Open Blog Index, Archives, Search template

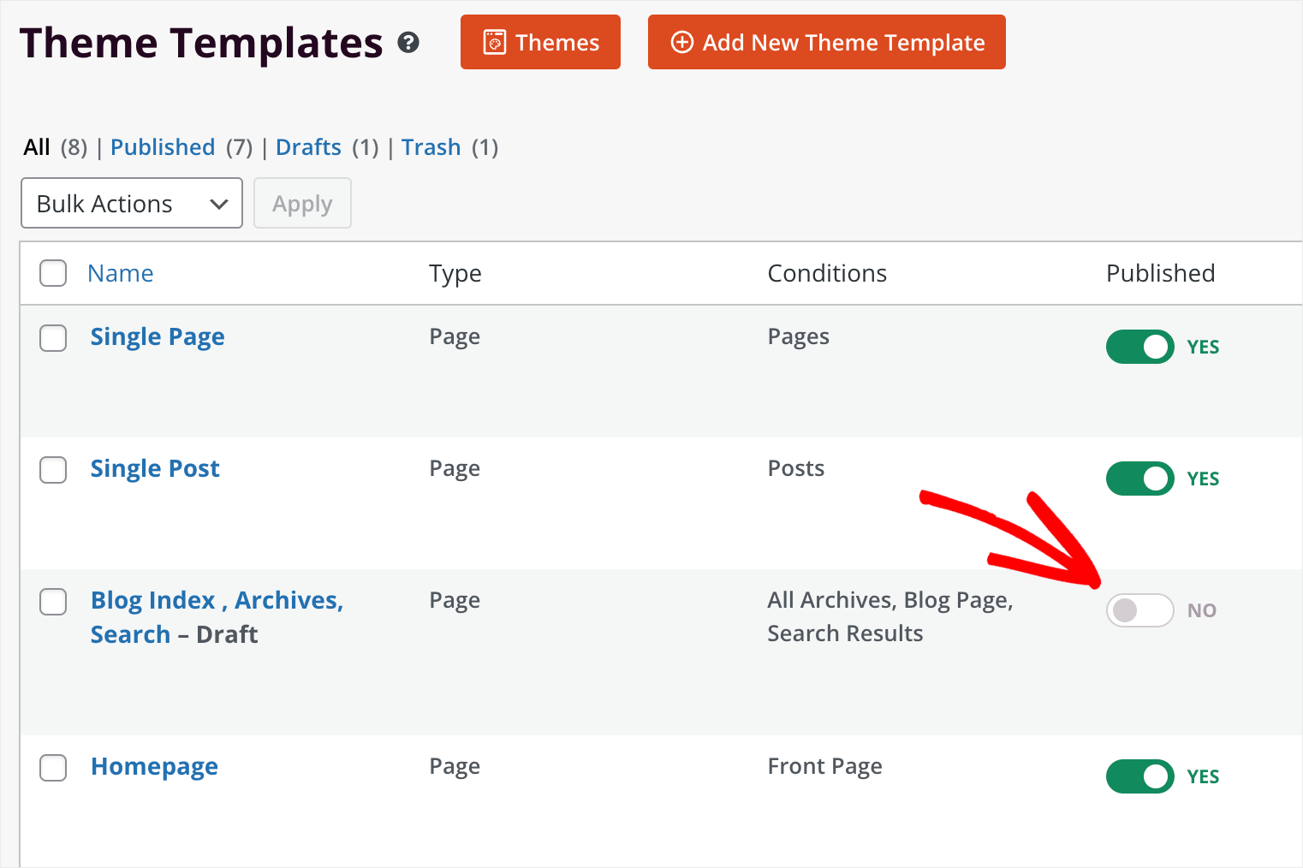[x=217, y=617]
